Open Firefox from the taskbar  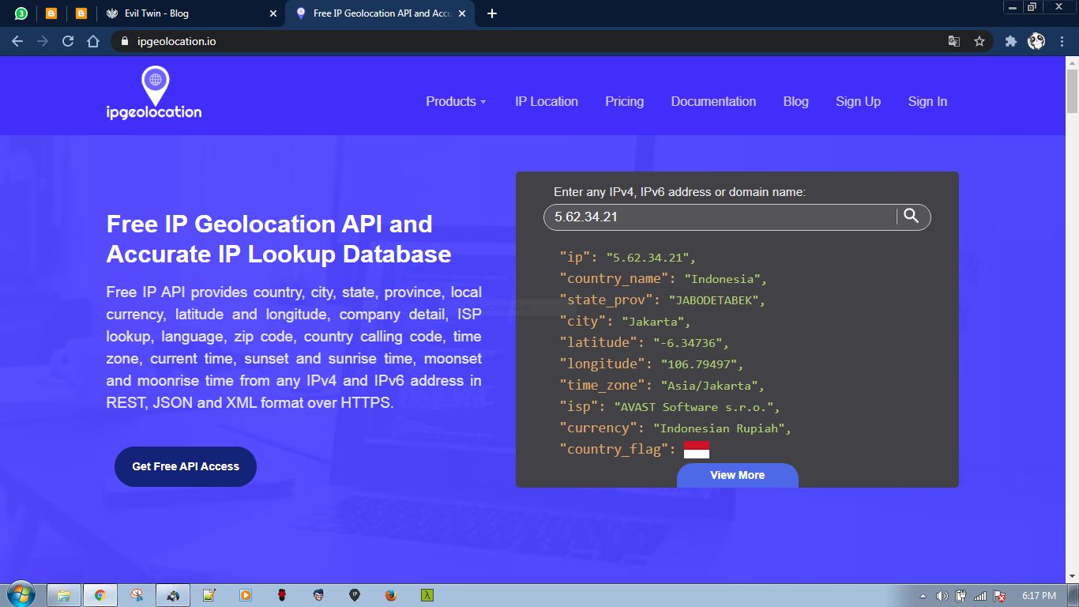390,595
